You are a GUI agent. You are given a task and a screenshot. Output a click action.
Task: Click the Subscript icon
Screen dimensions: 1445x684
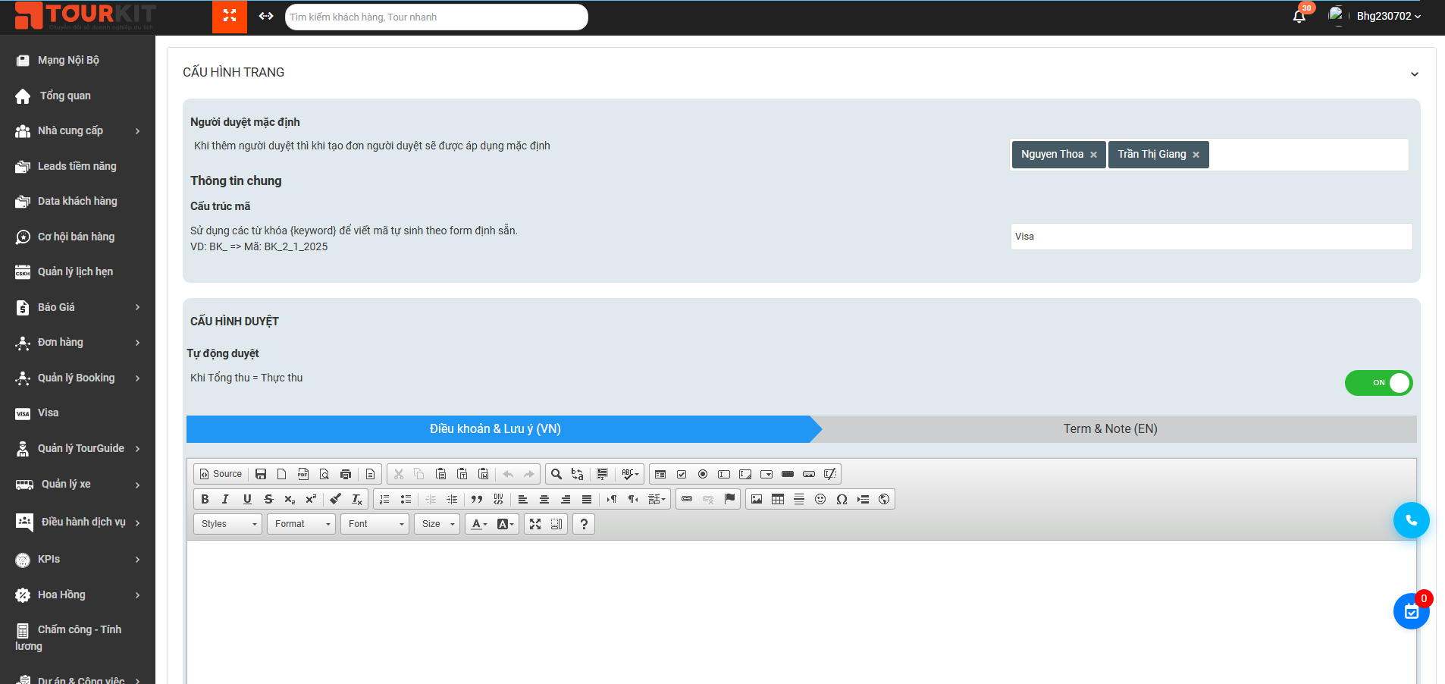(290, 499)
